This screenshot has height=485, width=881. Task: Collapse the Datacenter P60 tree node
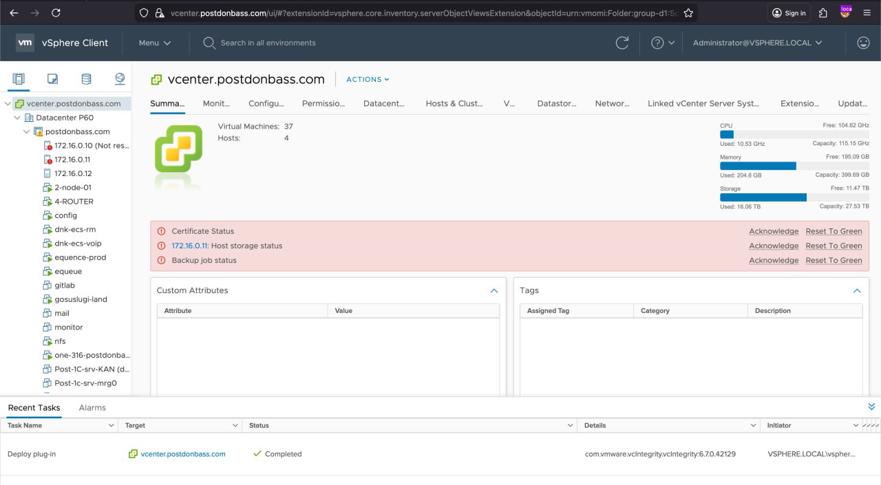coord(18,118)
